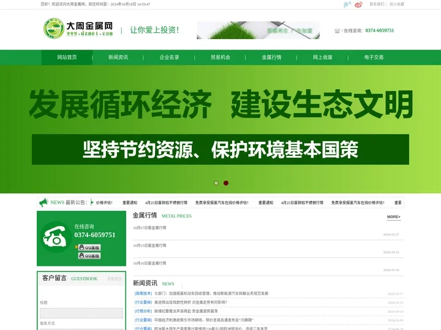Click the 大周金属网 round logo

[x=54, y=29]
